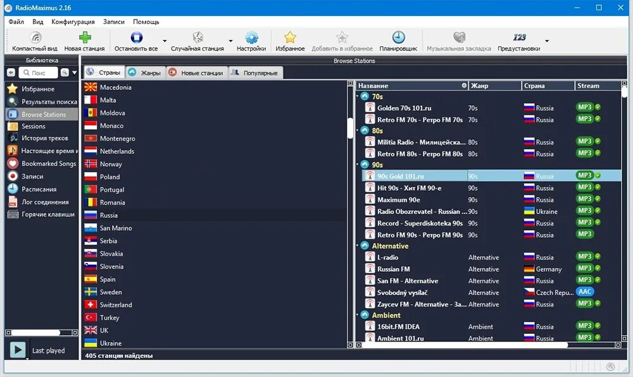The height and width of the screenshot is (377, 633).
Task: Open the Конфигурация menu
Action: click(73, 22)
